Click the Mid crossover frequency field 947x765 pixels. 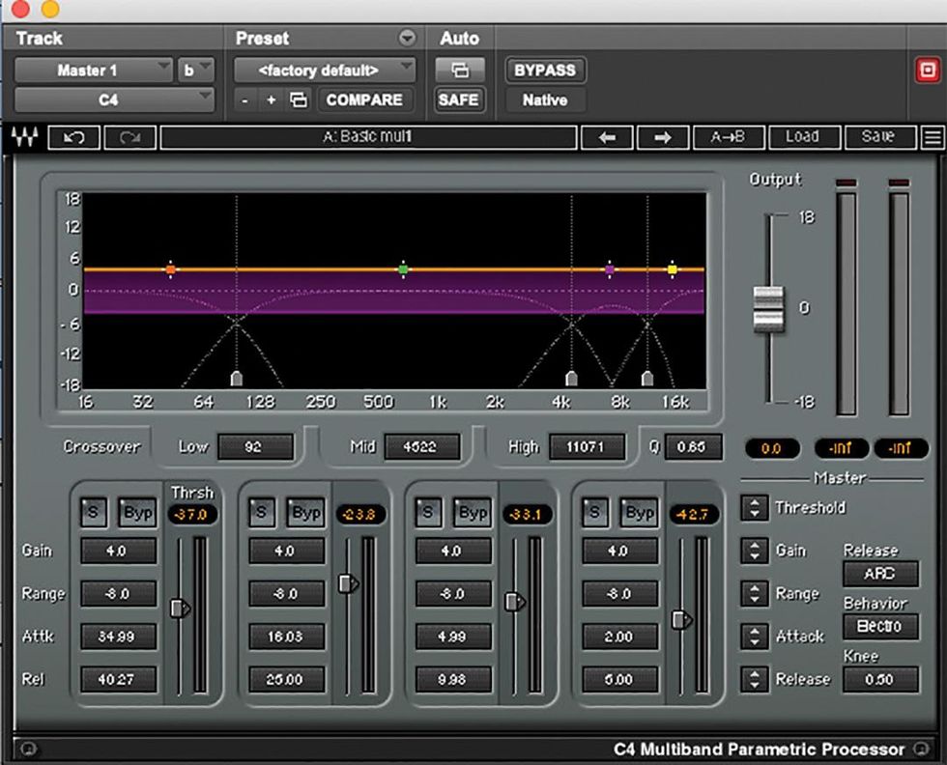pyautogui.click(x=422, y=446)
